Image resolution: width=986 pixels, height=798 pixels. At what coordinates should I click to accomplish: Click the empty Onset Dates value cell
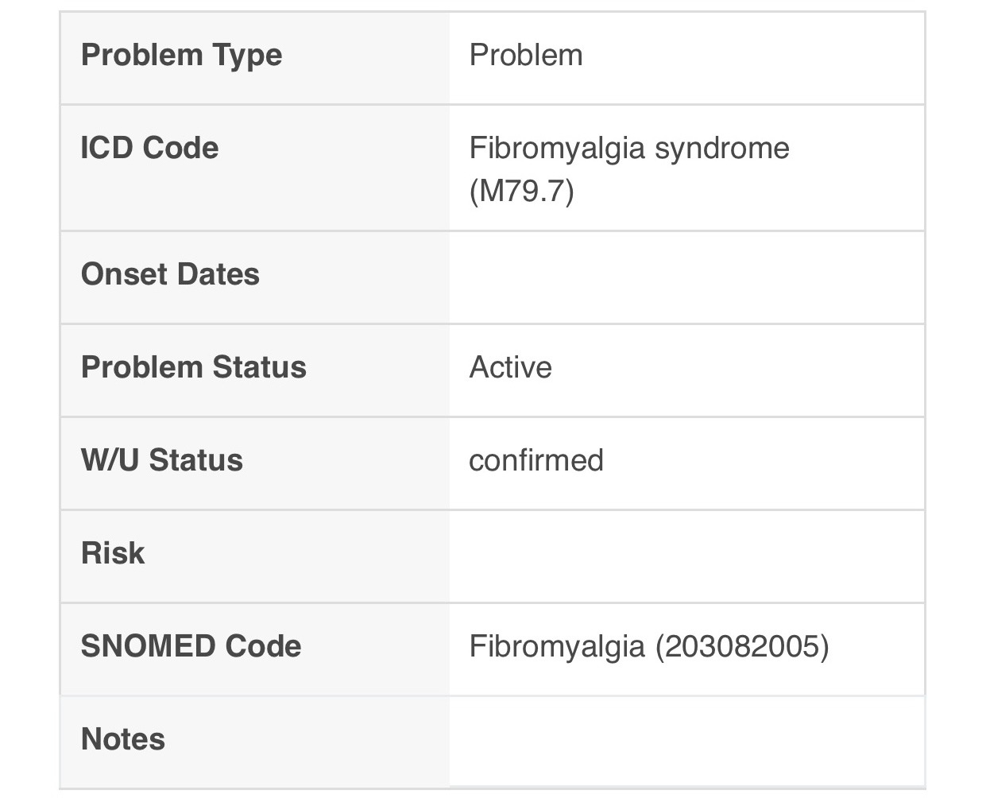[686, 277]
